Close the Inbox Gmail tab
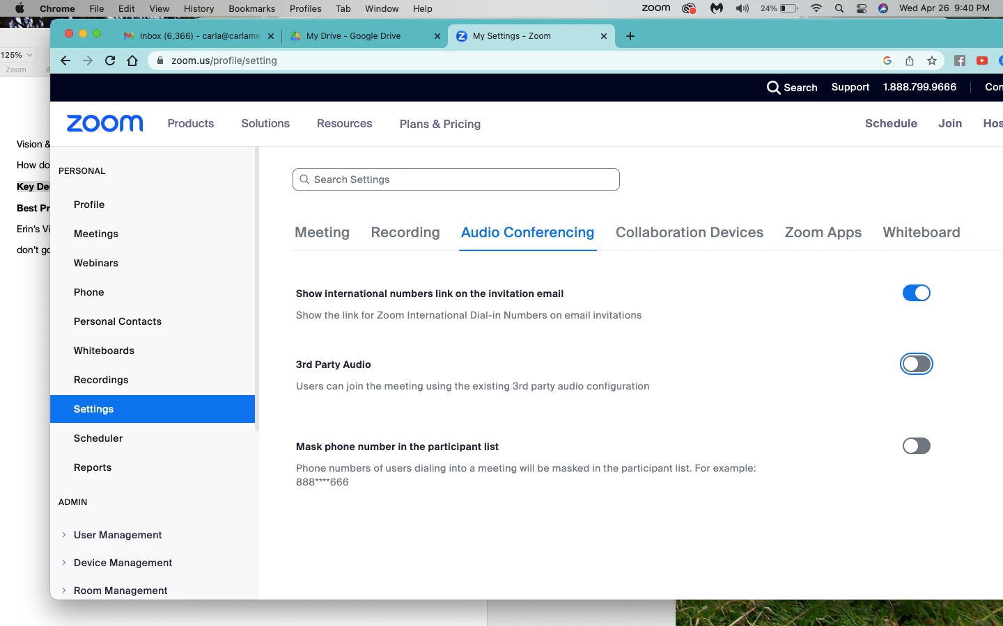This screenshot has height=626, width=1003. click(x=271, y=36)
